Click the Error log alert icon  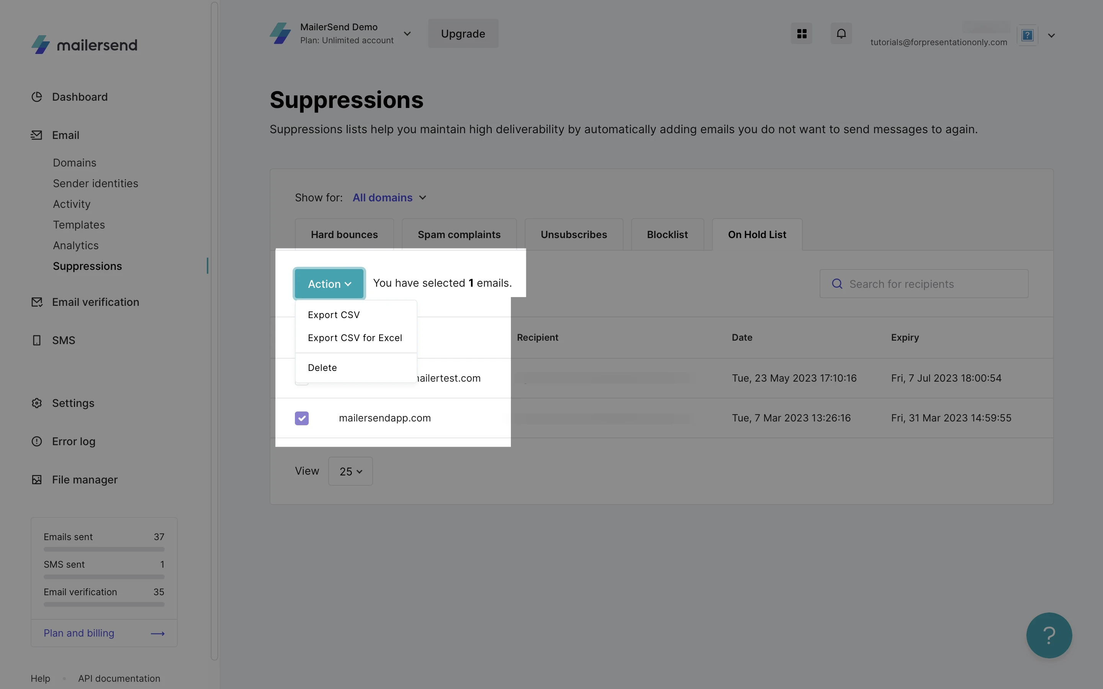37,442
